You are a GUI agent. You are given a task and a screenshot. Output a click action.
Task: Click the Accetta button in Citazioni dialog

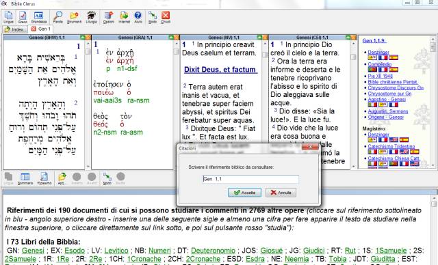[x=244, y=193]
